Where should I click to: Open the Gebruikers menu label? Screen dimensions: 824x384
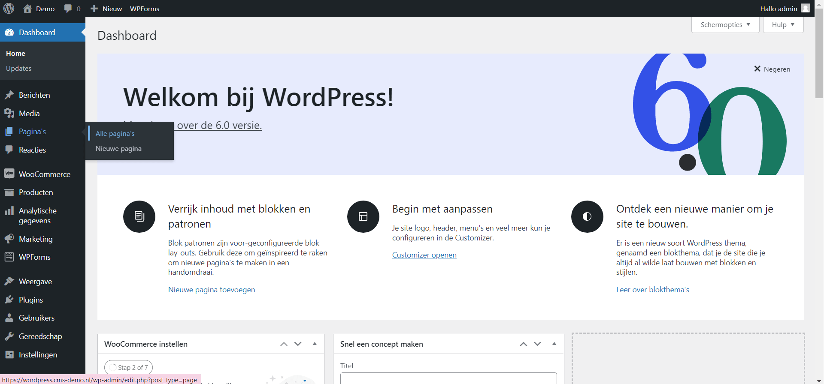click(x=36, y=318)
